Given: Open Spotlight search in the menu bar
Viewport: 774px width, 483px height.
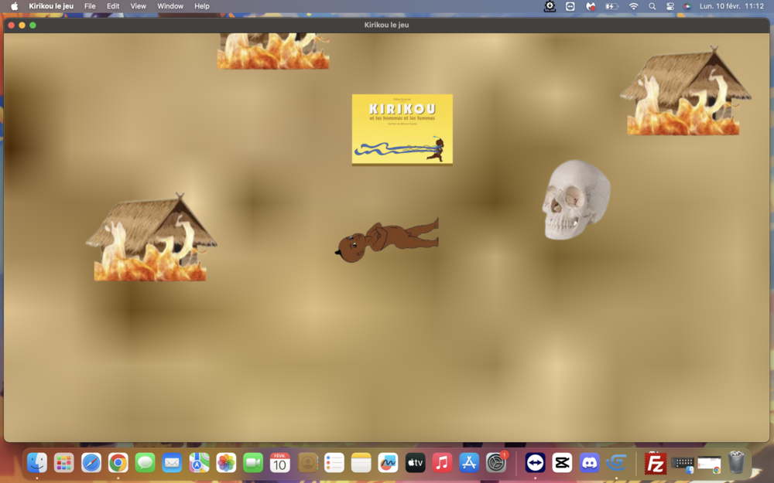Looking at the screenshot, I should pos(652,6).
